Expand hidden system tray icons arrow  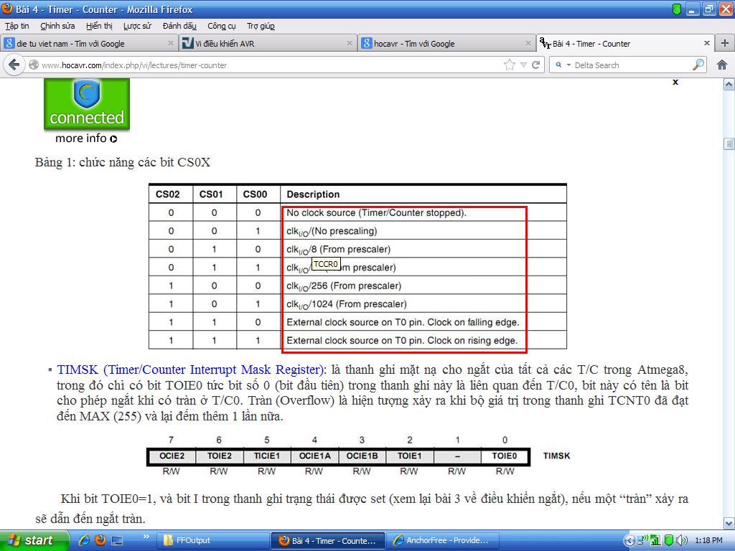629,540
